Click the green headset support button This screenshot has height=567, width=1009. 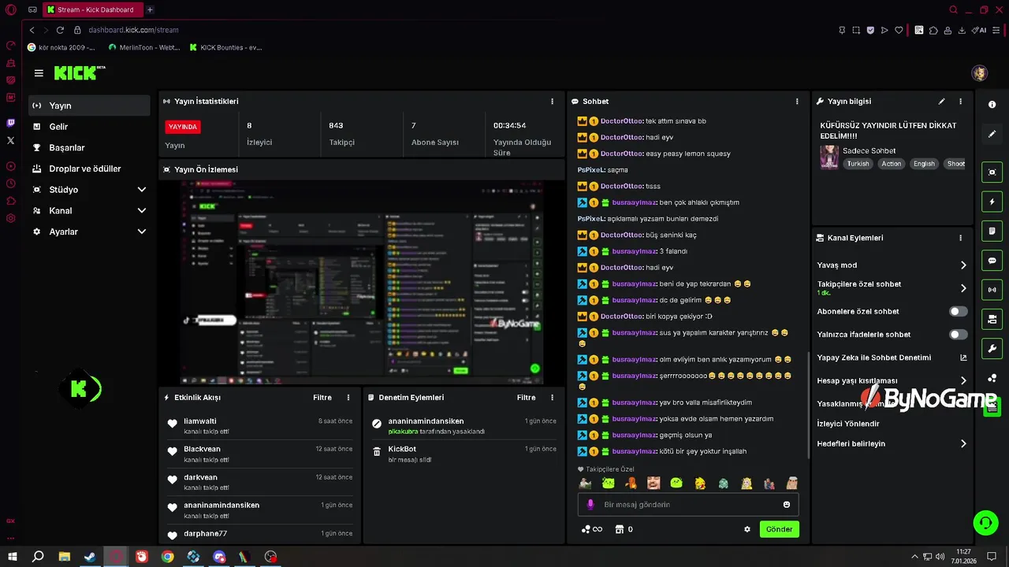[x=985, y=522]
